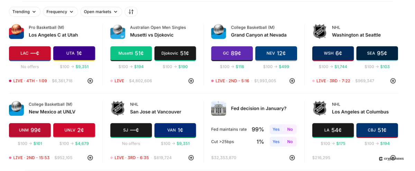Click the plus icon on the Fed decision card
This screenshot has height=171, width=415.
coord(292,158)
